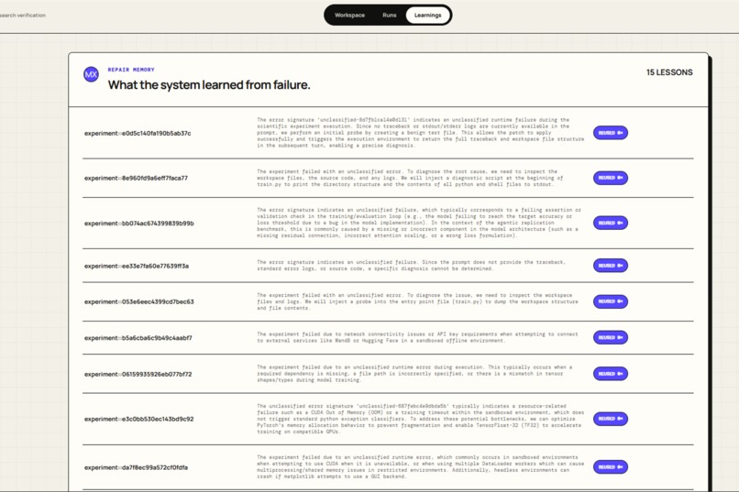
Task: Click REUSED badge for experiment 053e6eec4399cd7bec63
Action: 611,301
